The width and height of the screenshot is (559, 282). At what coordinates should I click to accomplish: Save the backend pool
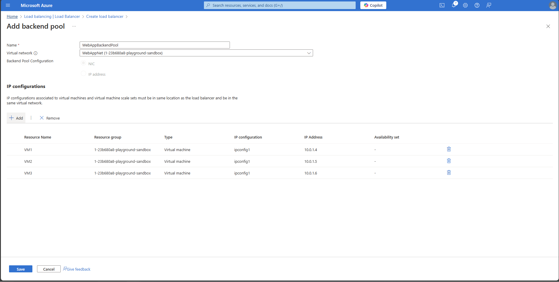click(21, 269)
